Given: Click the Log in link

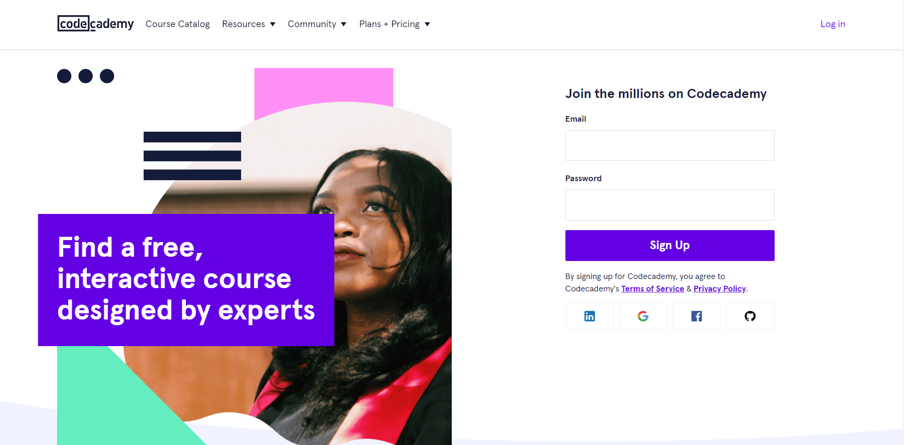Looking at the screenshot, I should [833, 24].
